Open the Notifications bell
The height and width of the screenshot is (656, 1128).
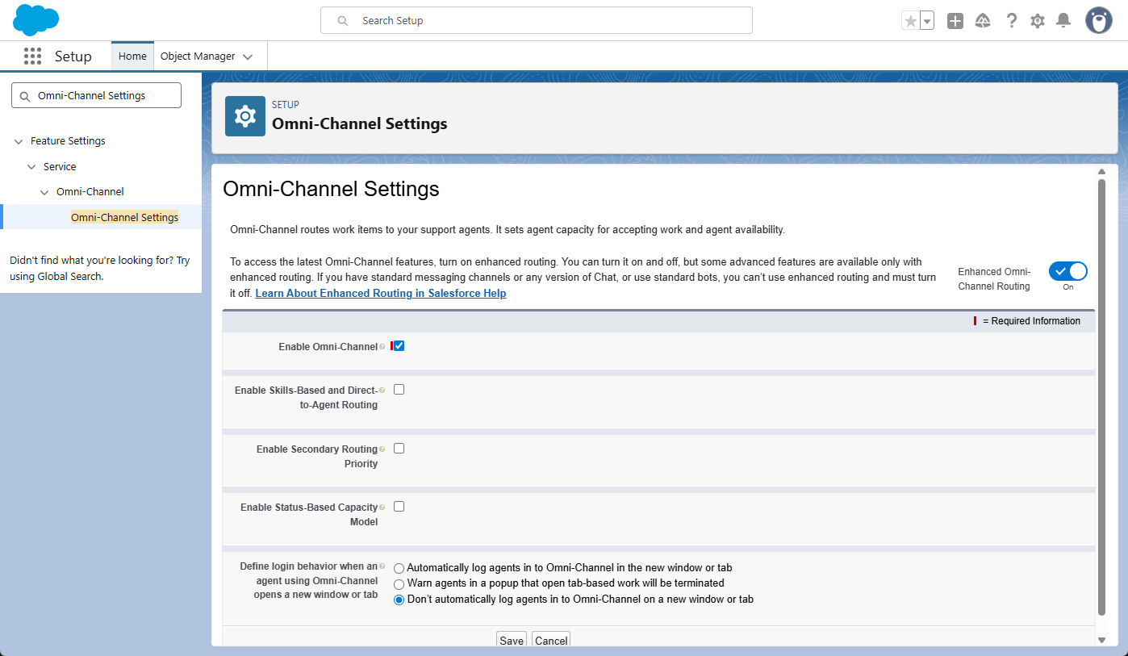coord(1063,21)
